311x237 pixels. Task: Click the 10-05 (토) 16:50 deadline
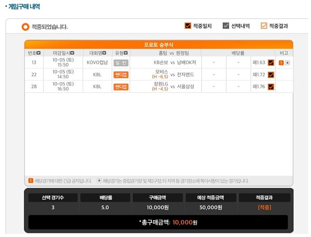click(x=63, y=86)
